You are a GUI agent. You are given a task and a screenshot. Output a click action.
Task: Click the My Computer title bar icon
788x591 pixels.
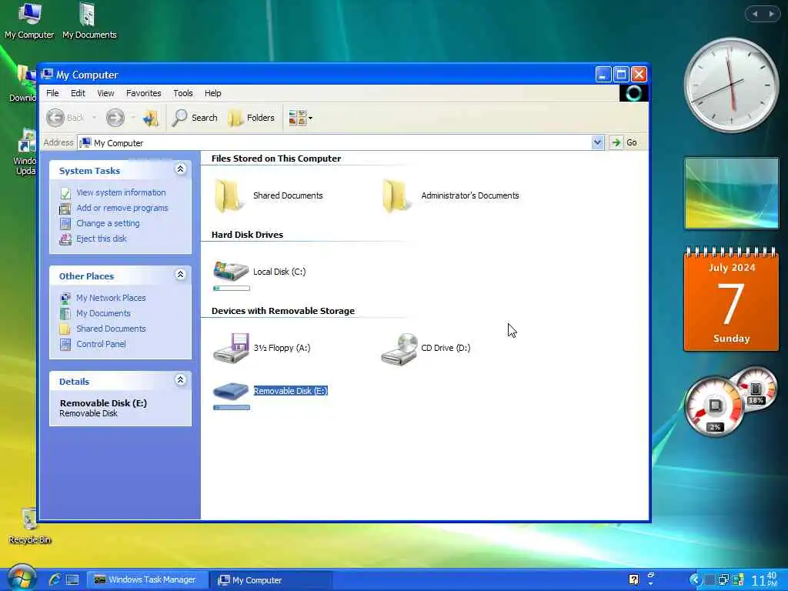47,75
